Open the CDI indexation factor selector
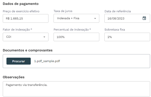The width and height of the screenshot is (151, 97). click(x=25, y=37)
